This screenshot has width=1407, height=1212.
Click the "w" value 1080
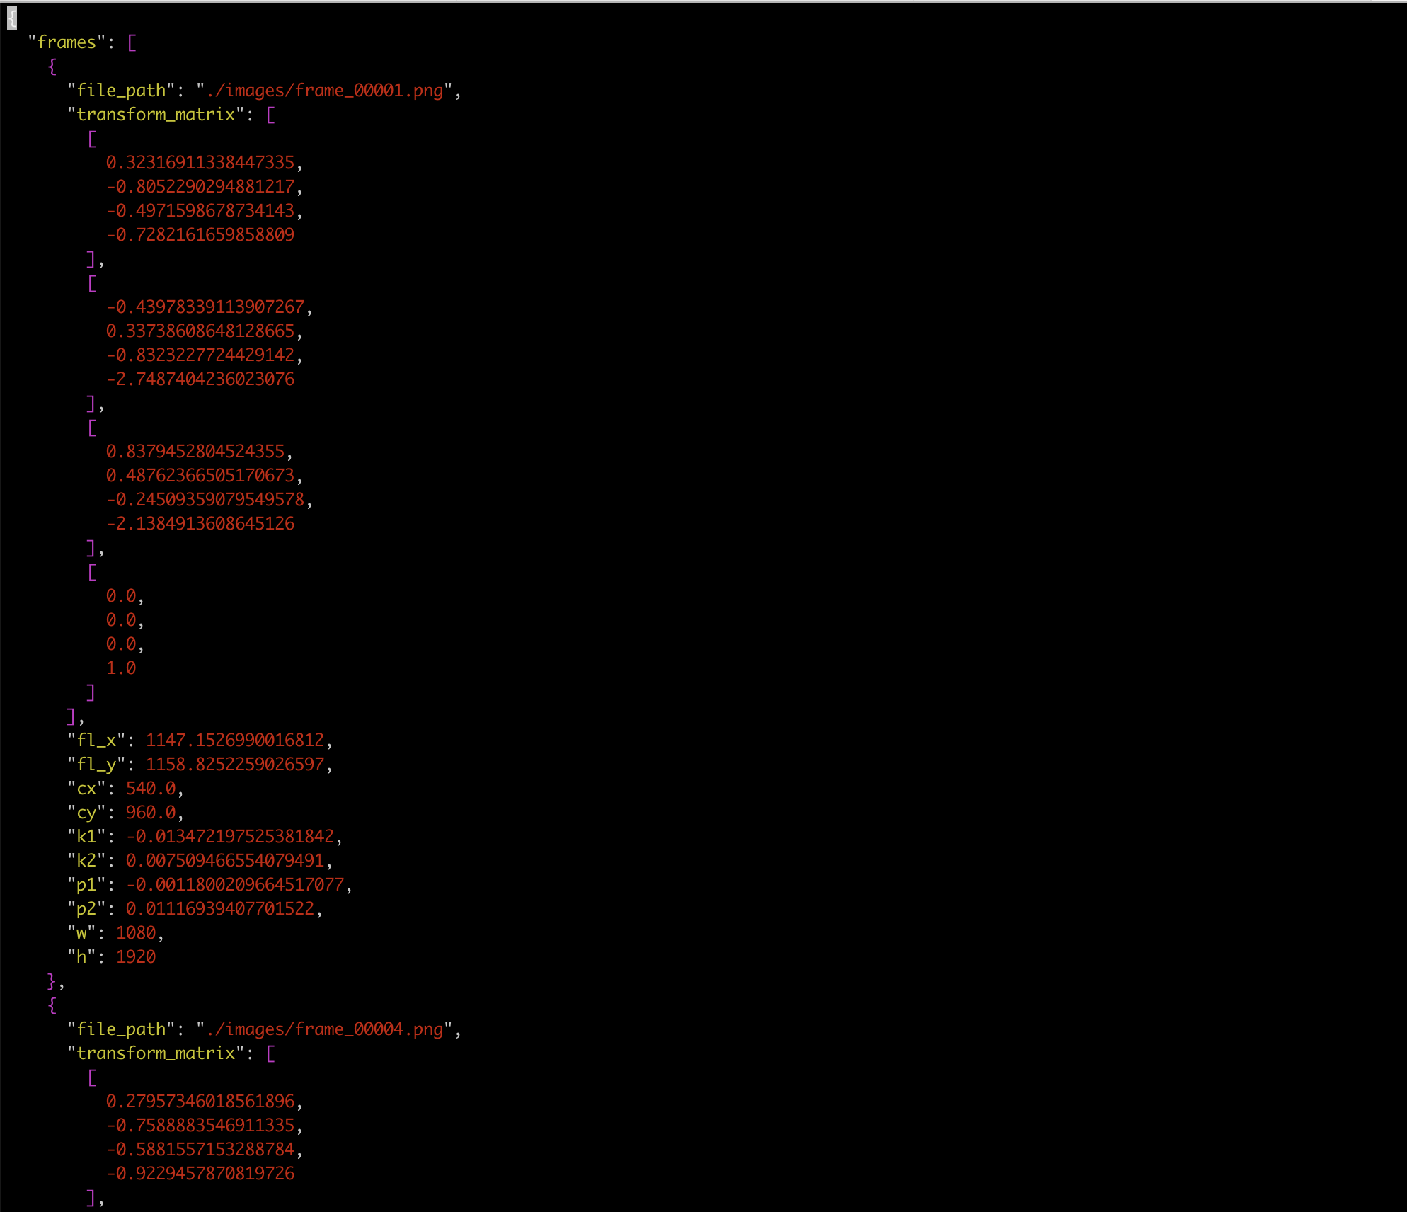point(135,933)
